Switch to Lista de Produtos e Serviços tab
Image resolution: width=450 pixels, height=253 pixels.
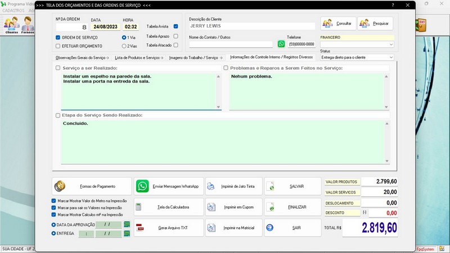[139, 57]
